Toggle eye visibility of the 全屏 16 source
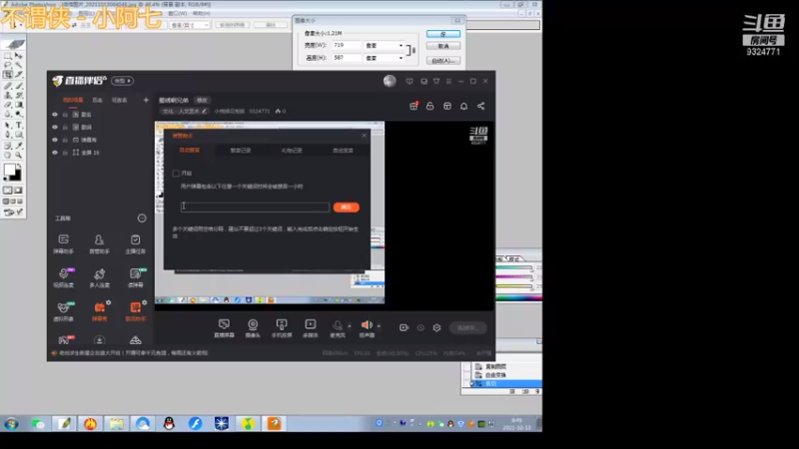 [x=55, y=153]
